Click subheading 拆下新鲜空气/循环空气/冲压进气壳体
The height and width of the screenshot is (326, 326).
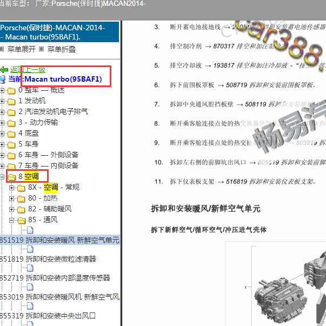209,230
